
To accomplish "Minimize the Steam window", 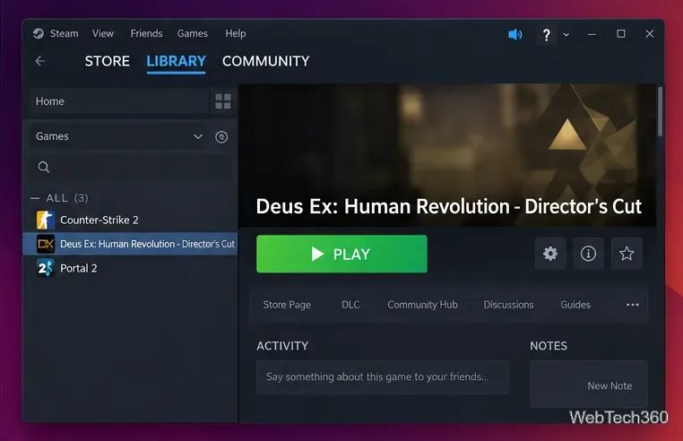I will point(592,34).
